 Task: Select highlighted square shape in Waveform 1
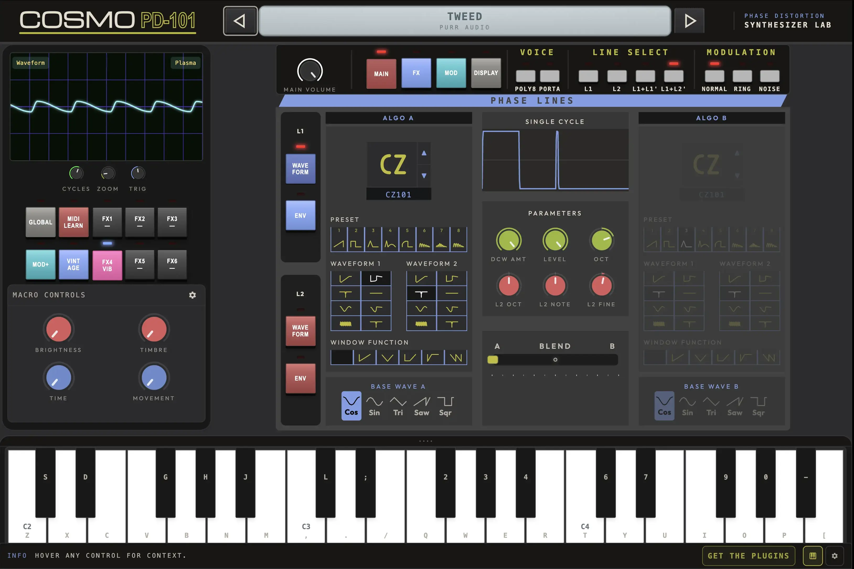pos(376,278)
